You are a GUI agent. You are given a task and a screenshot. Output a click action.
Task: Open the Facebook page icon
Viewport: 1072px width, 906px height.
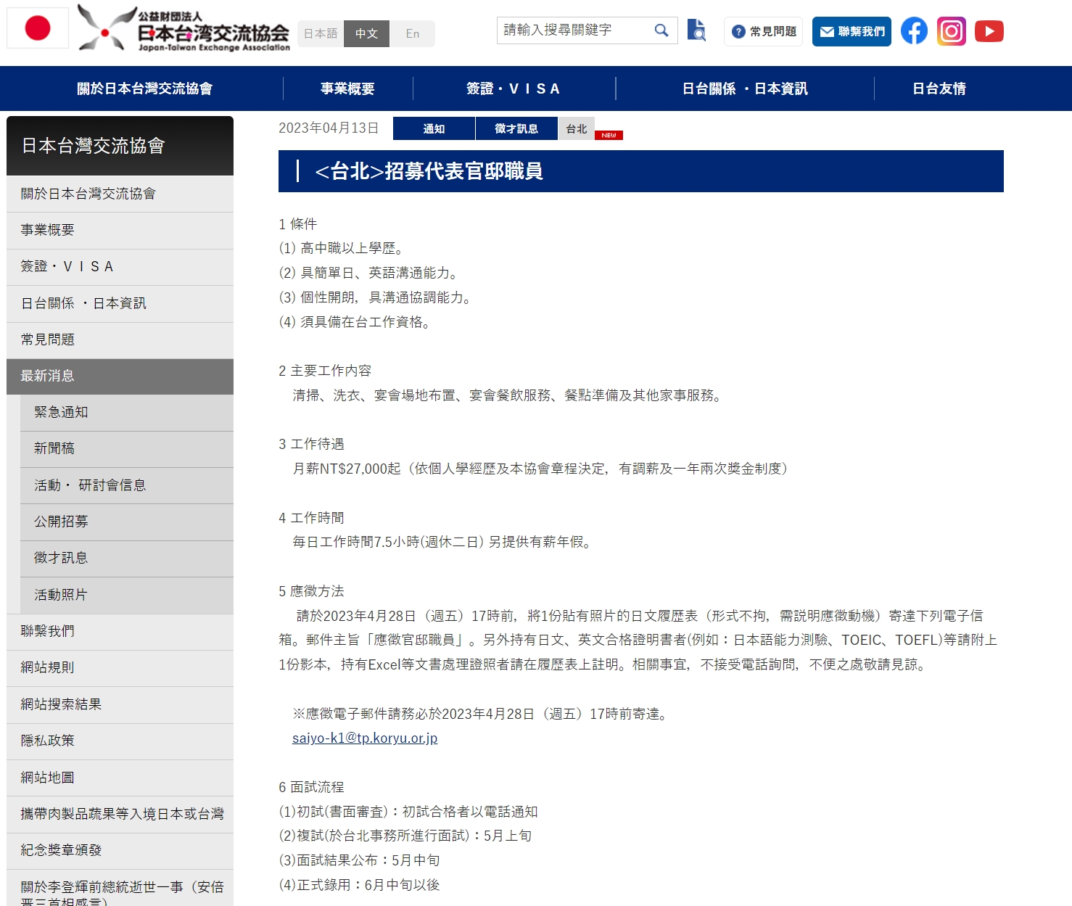[914, 31]
